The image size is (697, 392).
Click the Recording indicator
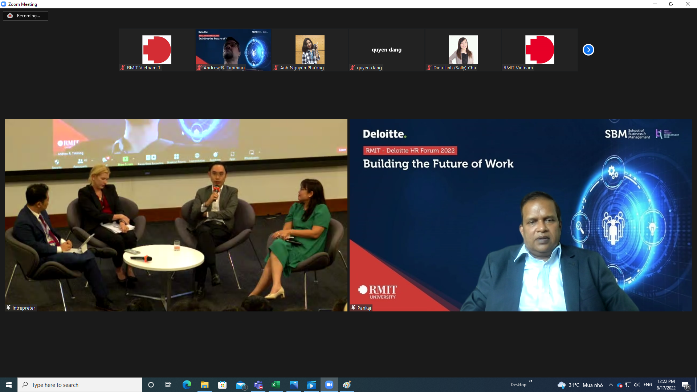click(25, 16)
